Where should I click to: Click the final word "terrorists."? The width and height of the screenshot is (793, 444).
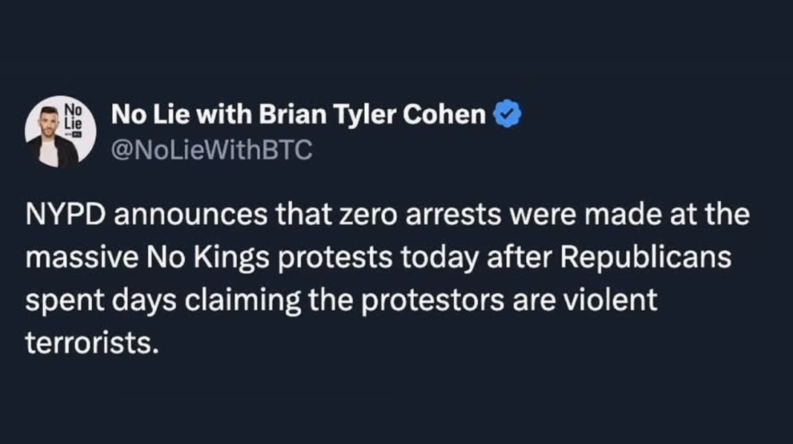[93, 343]
